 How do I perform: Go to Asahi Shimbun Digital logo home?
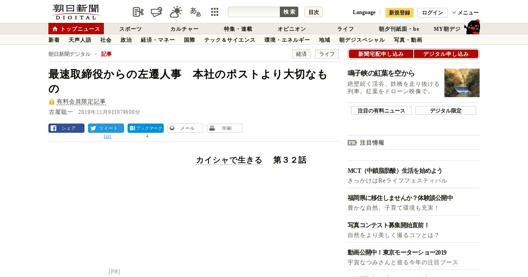pyautogui.click(x=76, y=12)
